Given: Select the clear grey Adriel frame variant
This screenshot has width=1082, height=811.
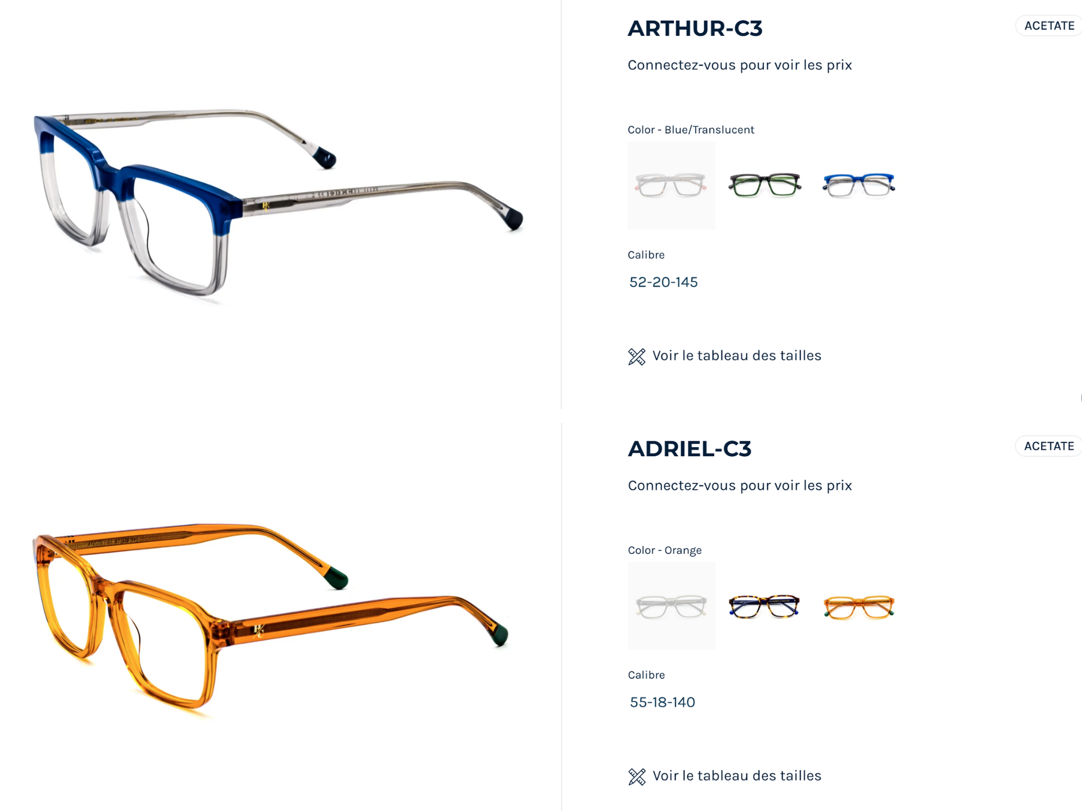Looking at the screenshot, I should [x=671, y=606].
